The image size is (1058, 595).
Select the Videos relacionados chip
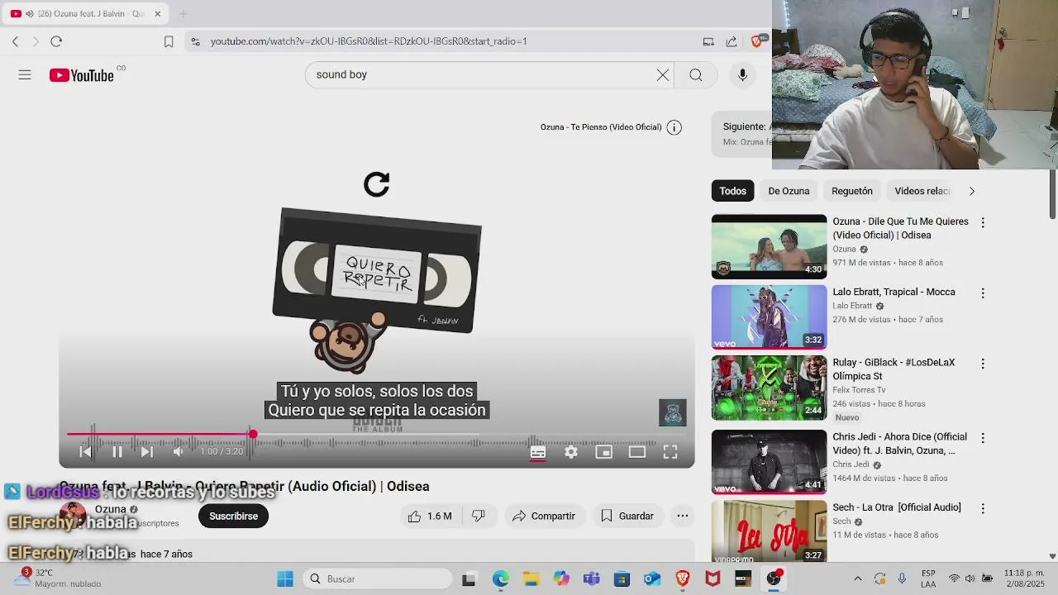tap(922, 191)
